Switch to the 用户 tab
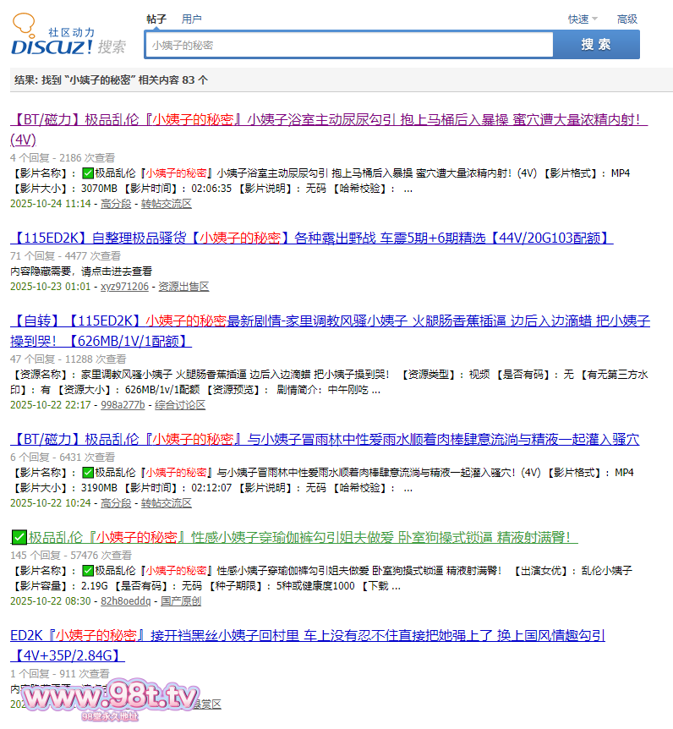The height and width of the screenshot is (729, 673). tap(192, 19)
